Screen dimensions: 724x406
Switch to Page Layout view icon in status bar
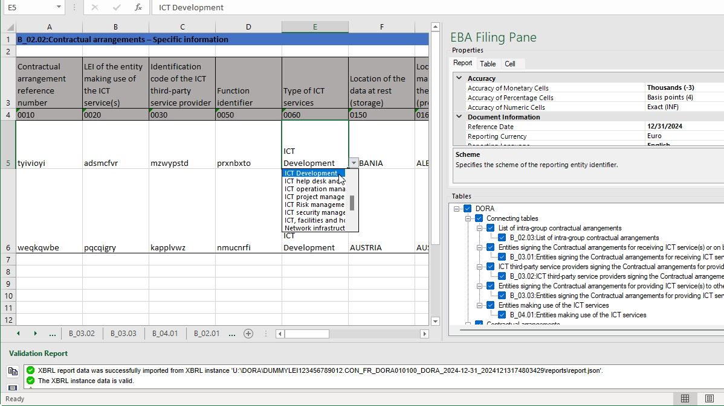click(709, 399)
